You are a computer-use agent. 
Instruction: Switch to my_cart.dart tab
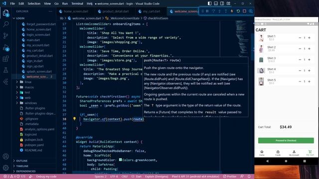click(152, 11)
